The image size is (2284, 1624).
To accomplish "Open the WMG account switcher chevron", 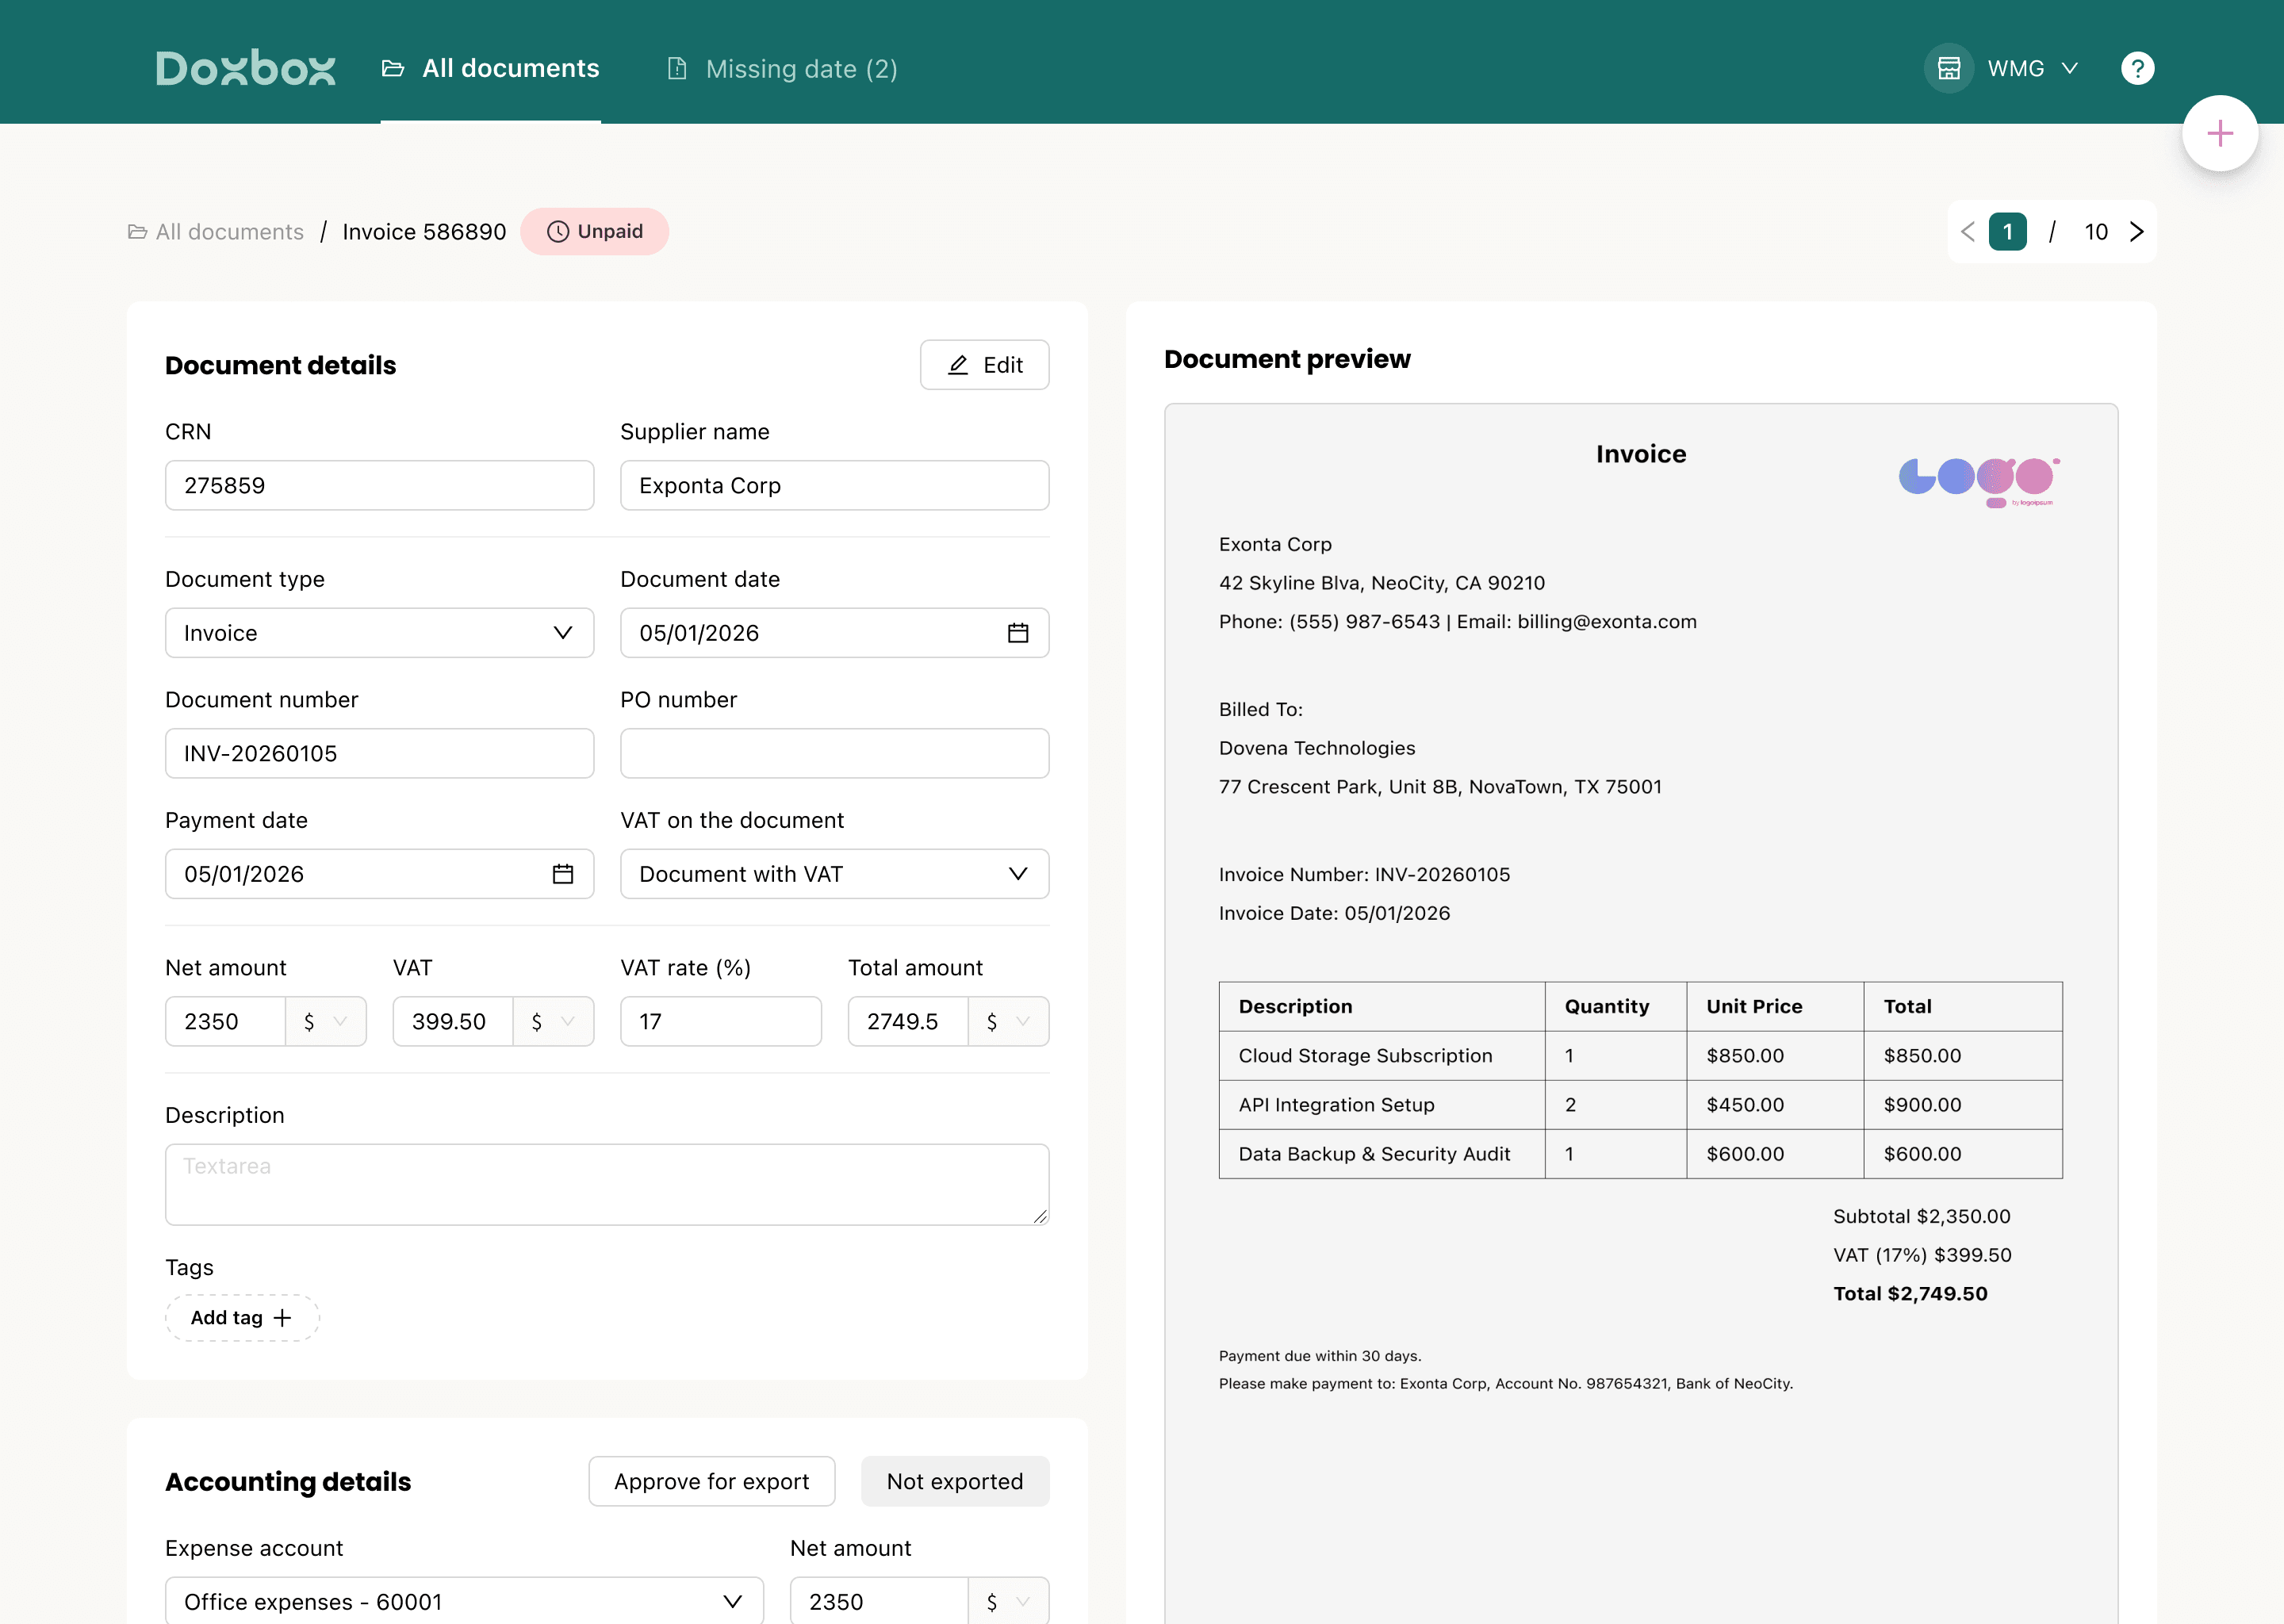I will 2070,68.
